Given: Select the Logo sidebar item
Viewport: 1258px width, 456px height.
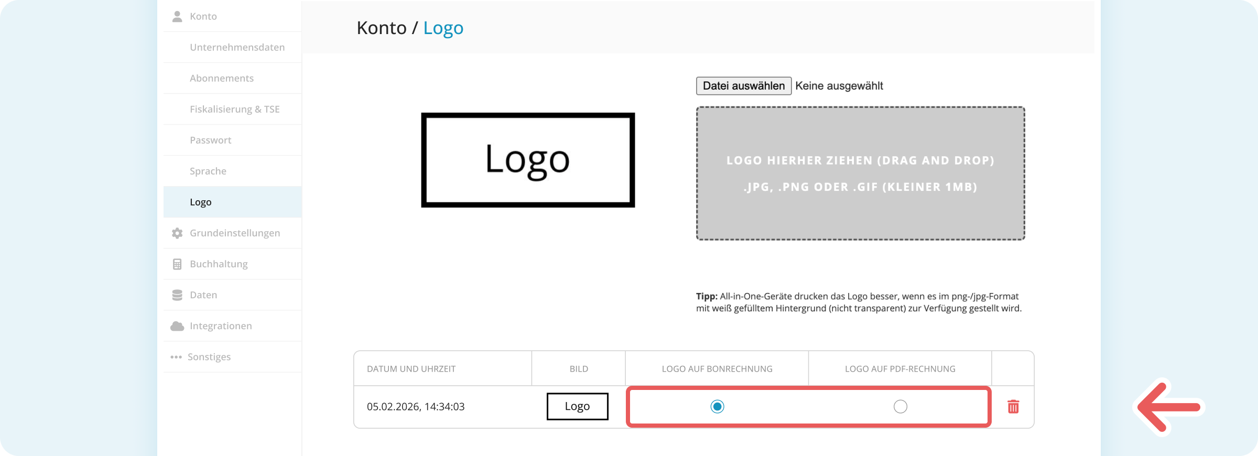Looking at the screenshot, I should [x=200, y=202].
